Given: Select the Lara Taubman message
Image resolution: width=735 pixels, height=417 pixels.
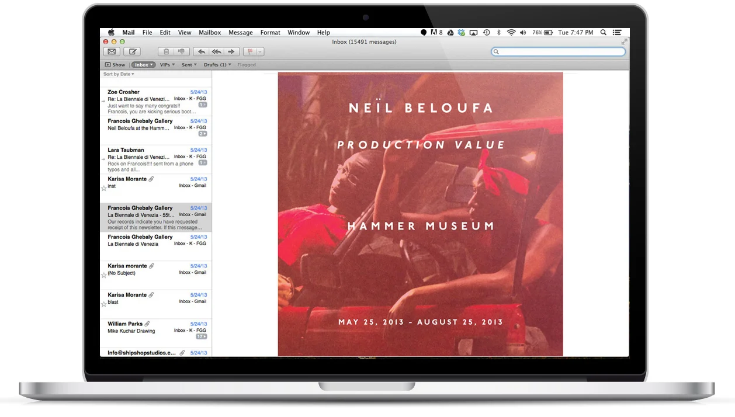Looking at the screenshot, I should click(156, 159).
